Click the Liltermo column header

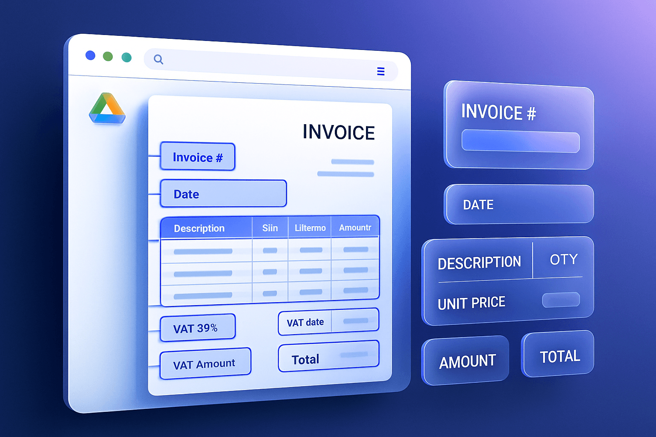(310, 227)
